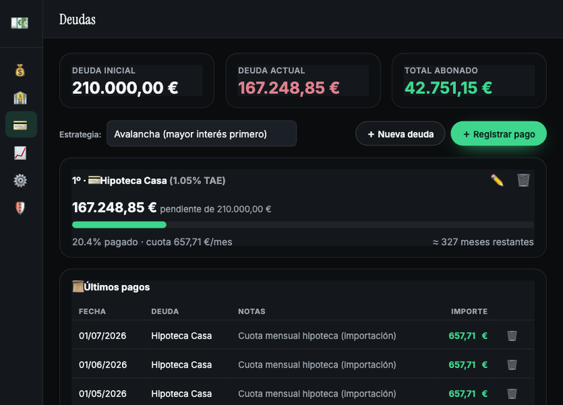Open the gear settings sidebar icon
Viewport: 563px width, 405px height.
tap(20, 181)
